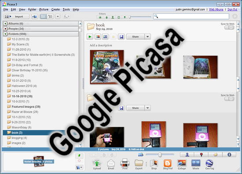The width and height of the screenshot is (242, 174).
Task: Toggle Sync to Web for book folder
Action: pyautogui.click(x=229, y=28)
